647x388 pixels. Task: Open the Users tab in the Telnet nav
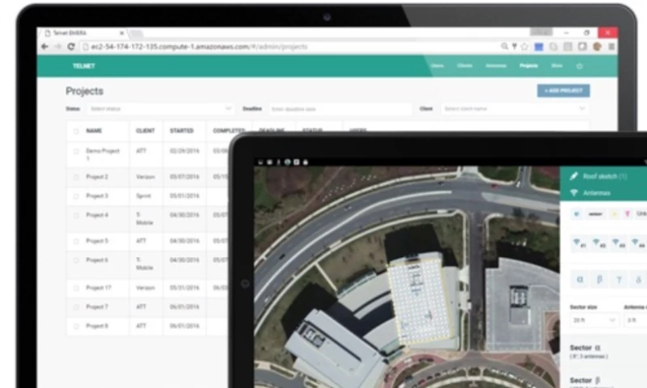click(x=437, y=65)
